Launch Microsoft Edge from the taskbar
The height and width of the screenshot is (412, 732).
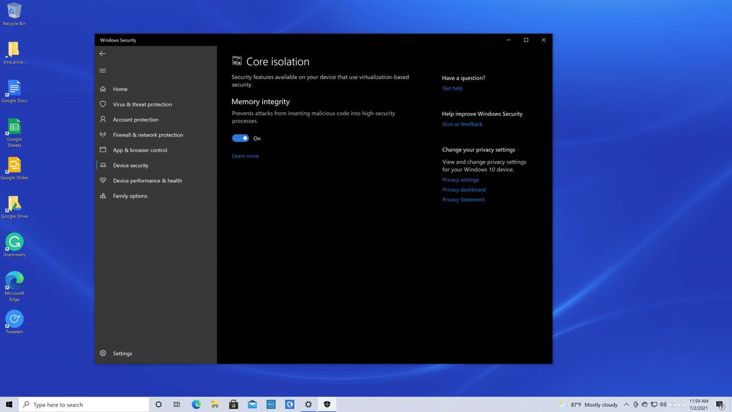click(x=195, y=404)
